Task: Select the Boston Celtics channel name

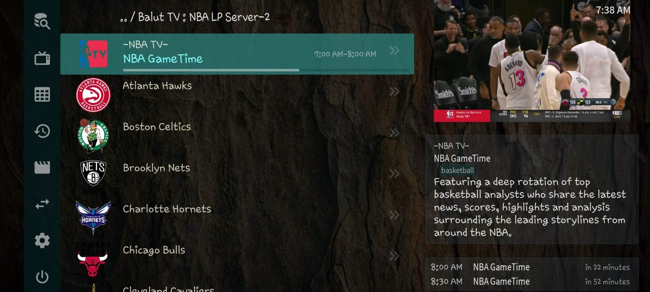Action: [157, 127]
